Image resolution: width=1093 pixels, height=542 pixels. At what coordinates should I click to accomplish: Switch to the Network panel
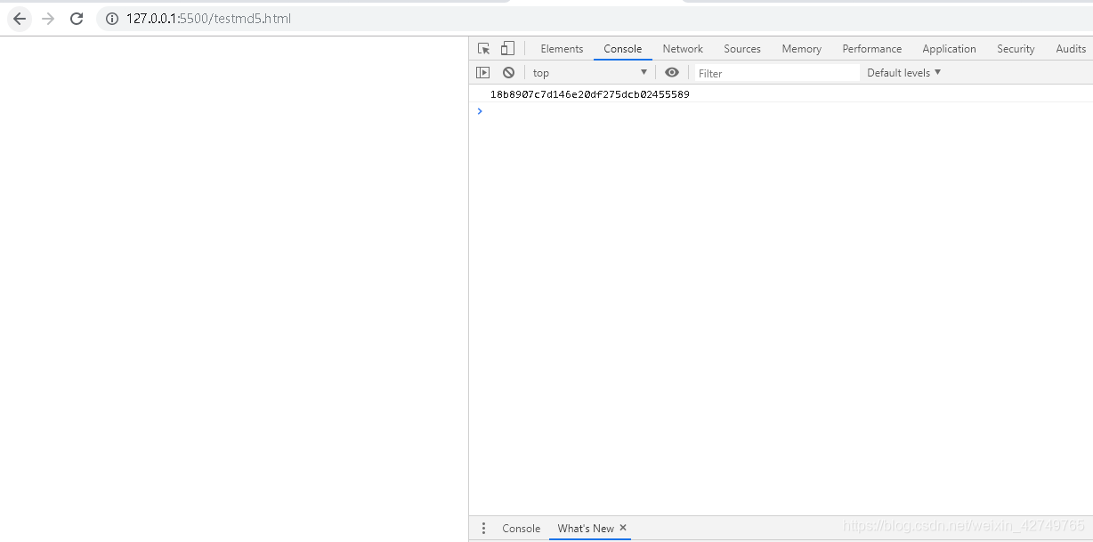coord(683,48)
